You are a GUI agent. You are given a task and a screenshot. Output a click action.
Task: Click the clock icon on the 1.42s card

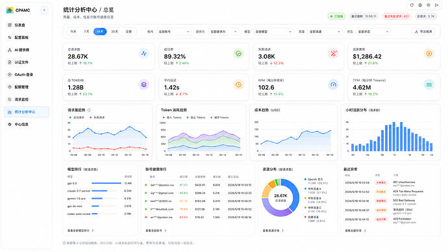pyautogui.click(x=238, y=84)
